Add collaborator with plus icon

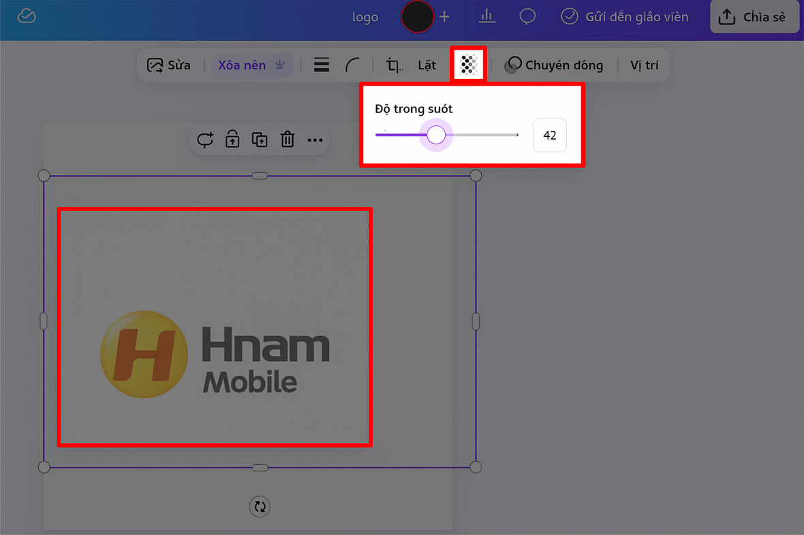coord(444,17)
